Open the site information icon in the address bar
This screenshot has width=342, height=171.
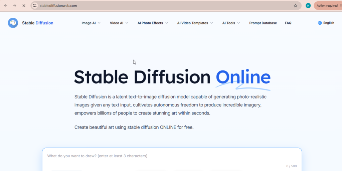(x=35, y=6)
